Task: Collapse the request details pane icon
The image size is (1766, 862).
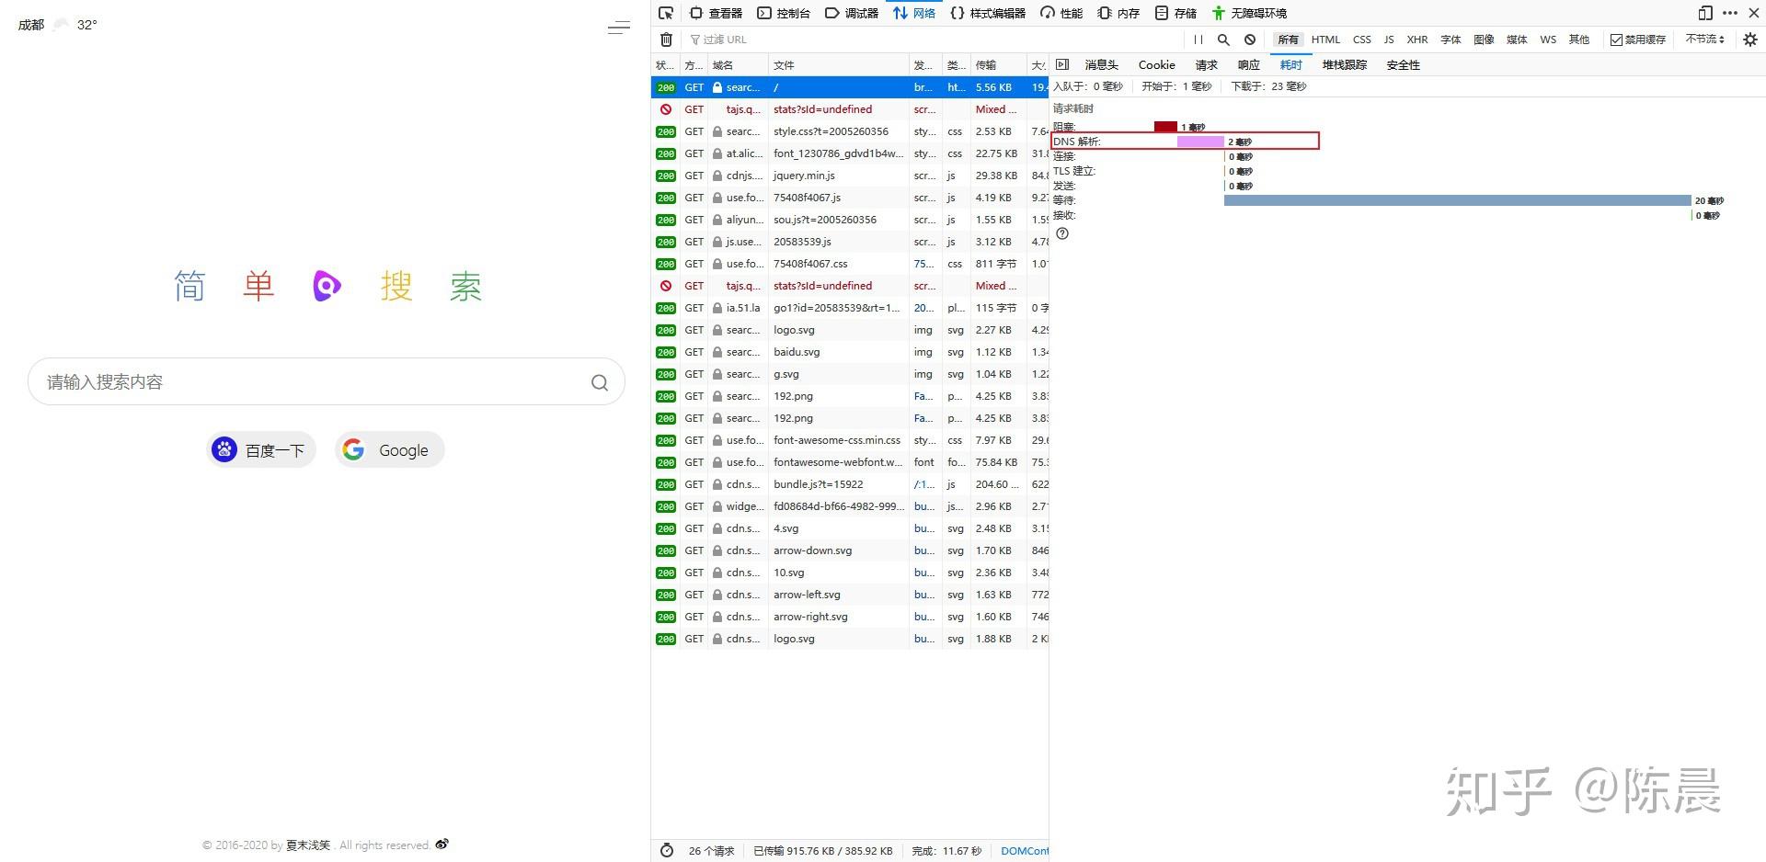Action: pyautogui.click(x=1062, y=64)
